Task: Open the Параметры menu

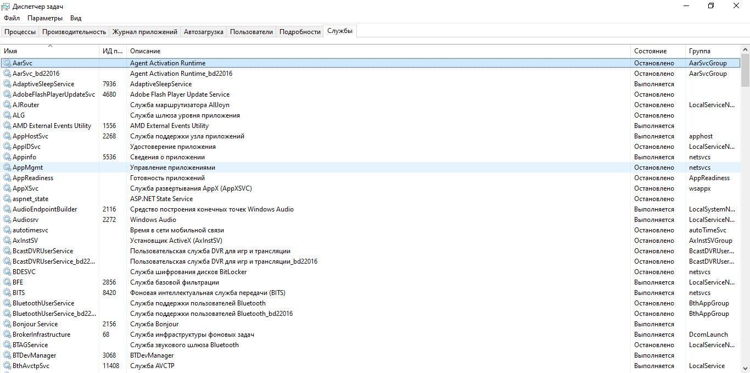Action: pos(45,18)
